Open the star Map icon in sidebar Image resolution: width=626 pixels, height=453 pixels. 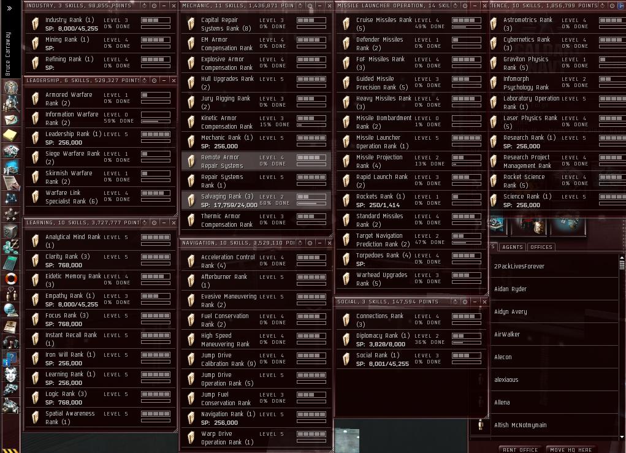point(11,197)
